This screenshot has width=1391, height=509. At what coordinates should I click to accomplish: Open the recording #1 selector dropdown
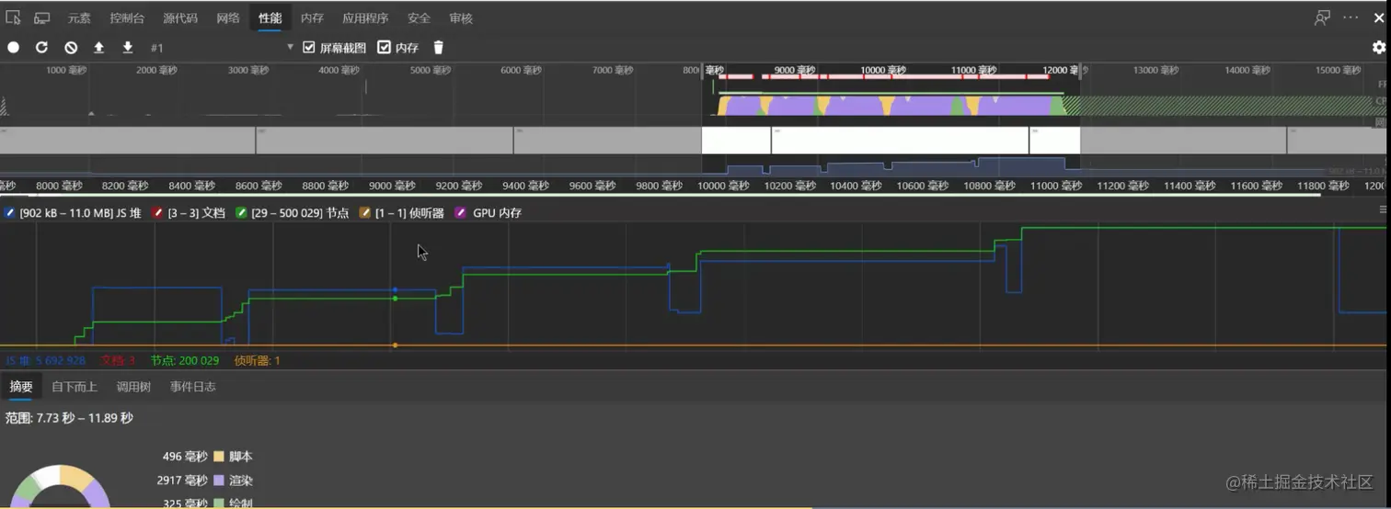222,48
